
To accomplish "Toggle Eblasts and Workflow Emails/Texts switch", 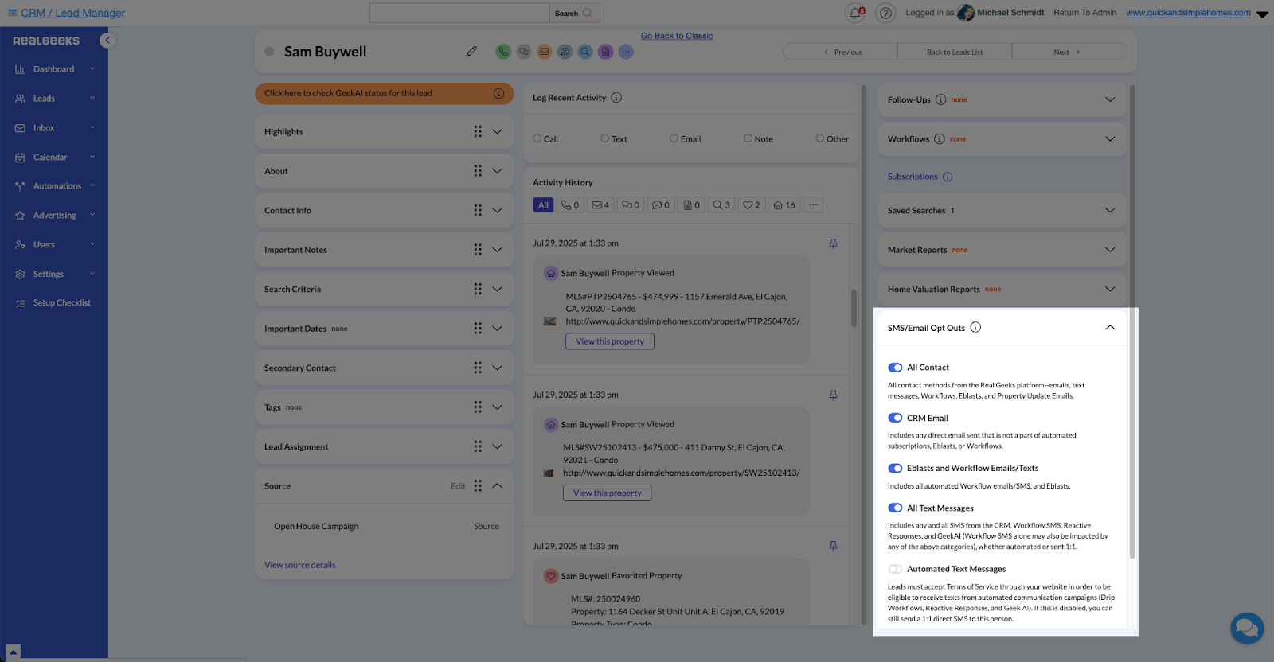I will pos(895,468).
